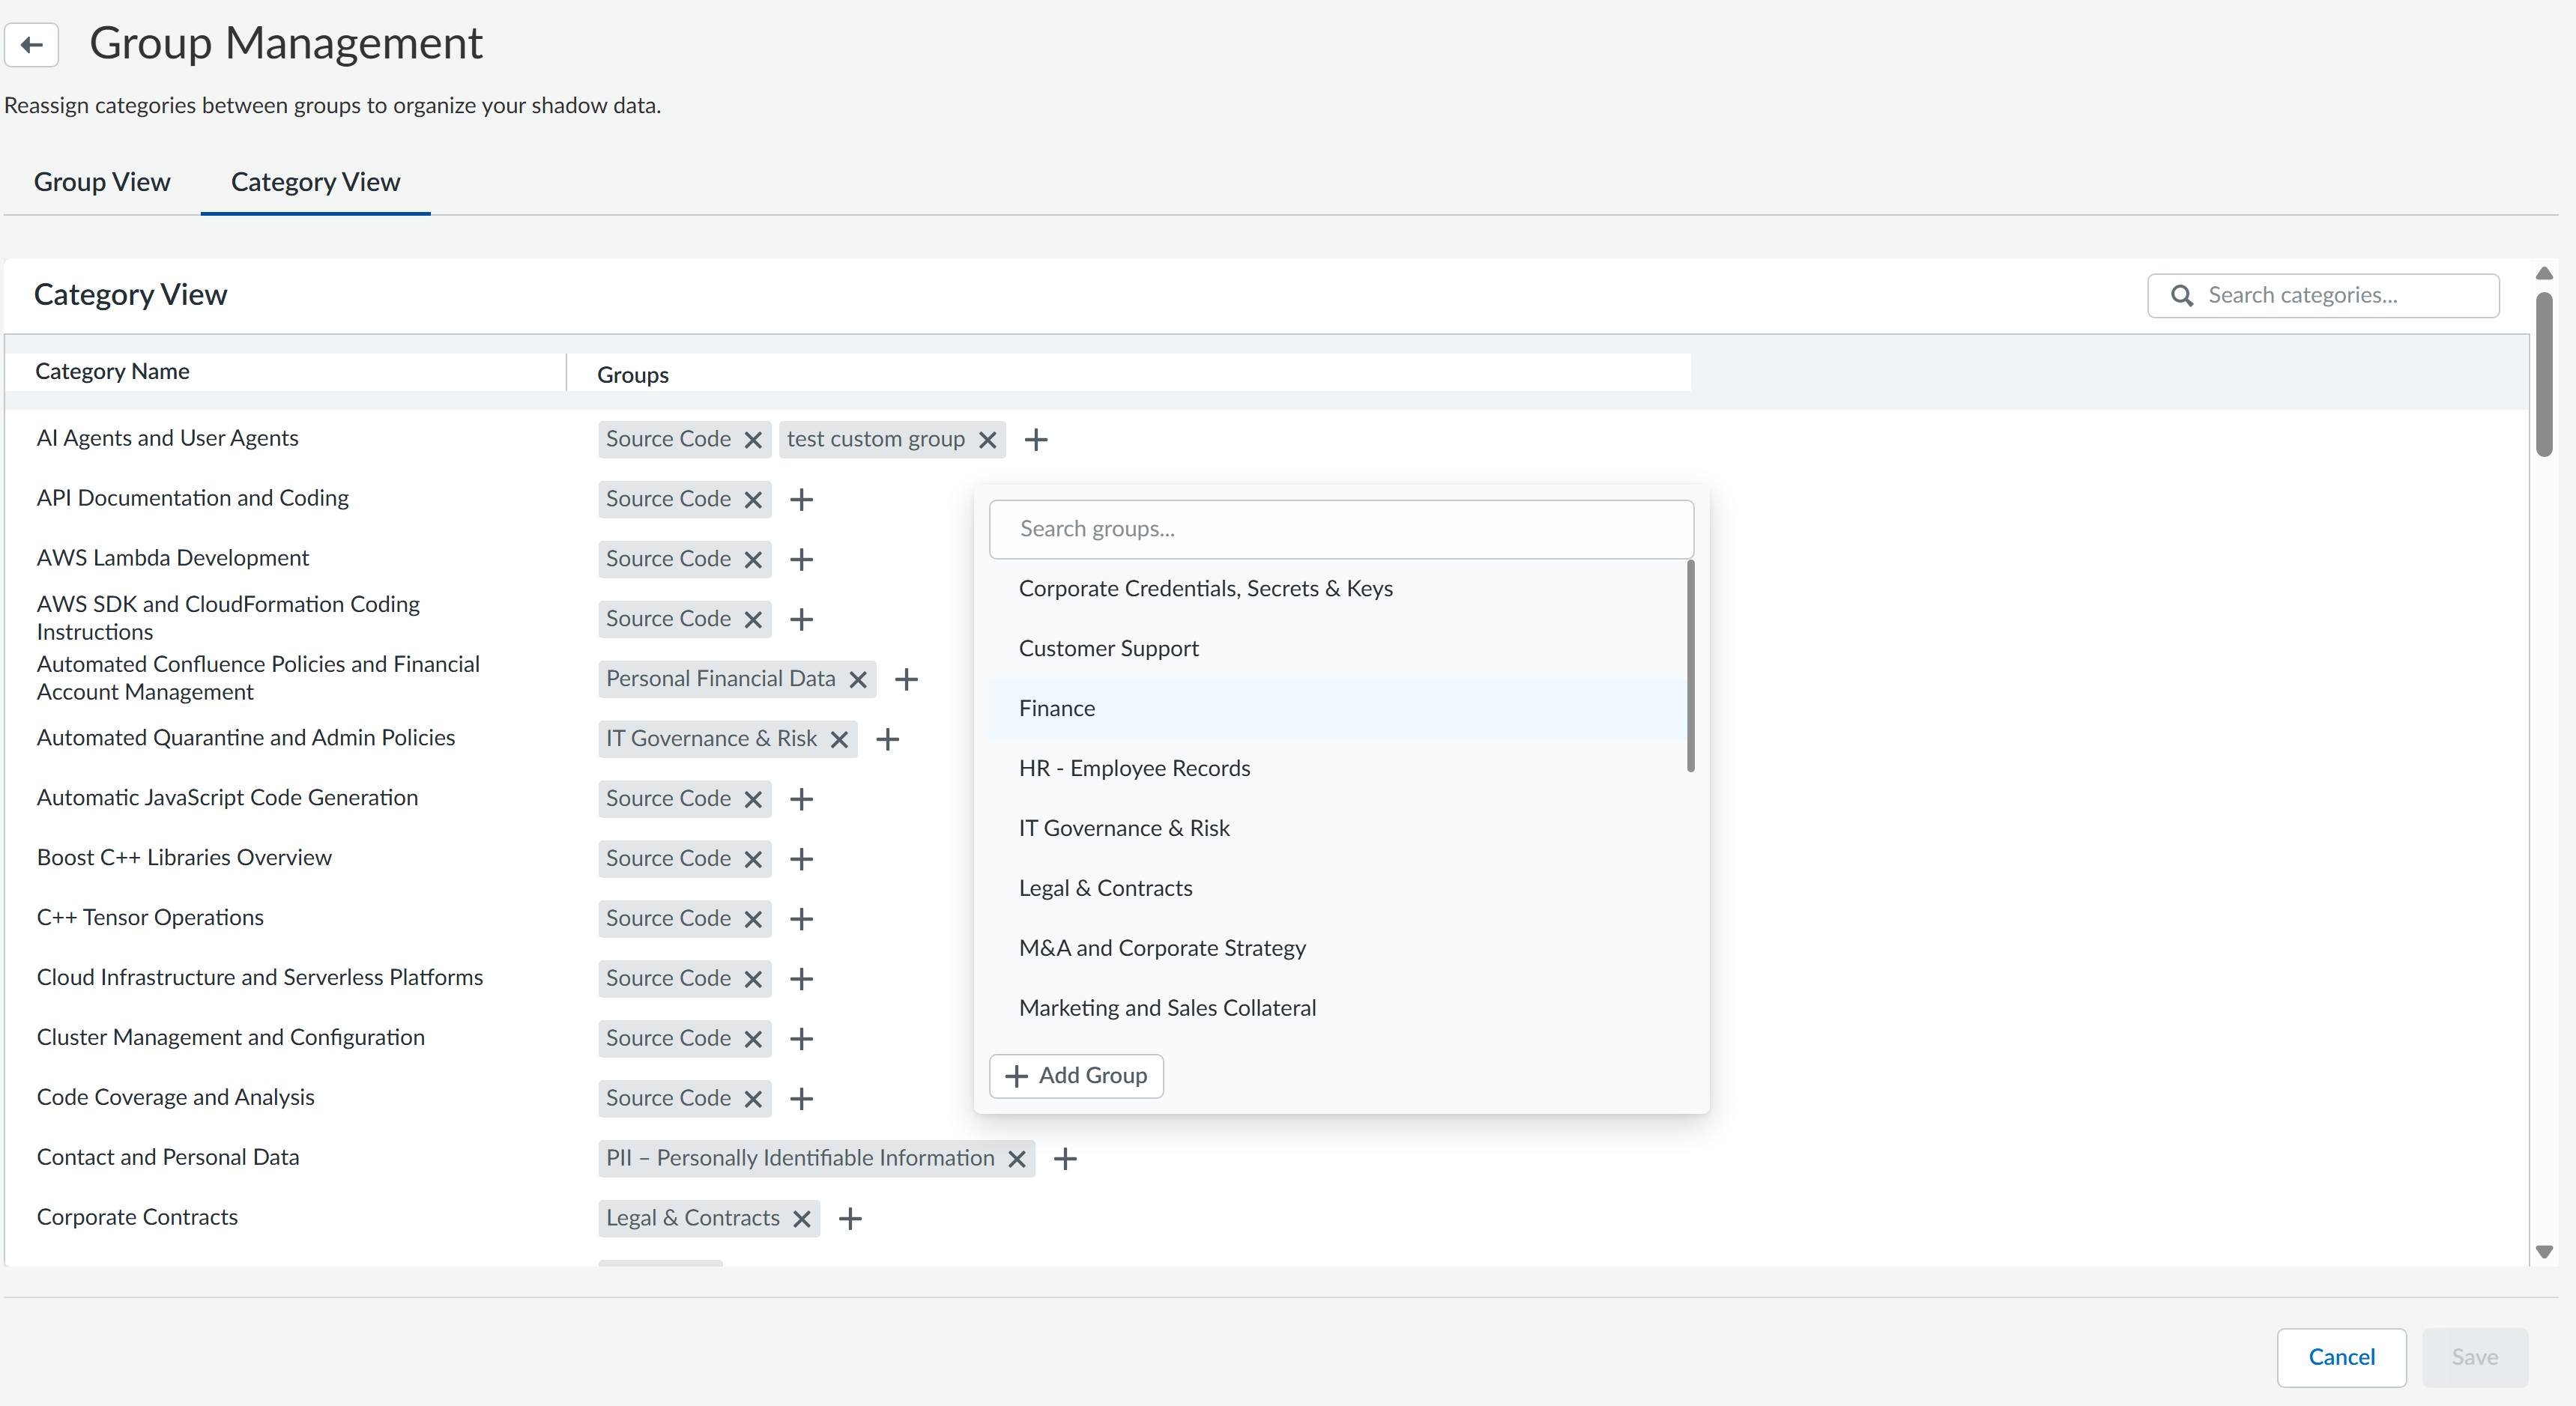Go back using the arrow button
Image resolution: width=2576 pixels, height=1406 pixels.
[x=32, y=44]
